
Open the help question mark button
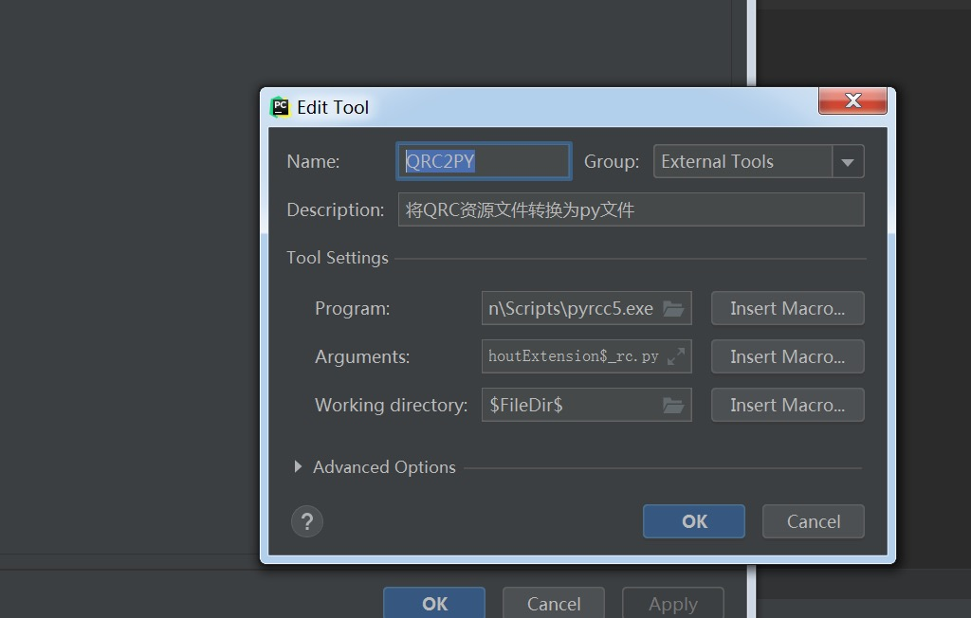[307, 521]
